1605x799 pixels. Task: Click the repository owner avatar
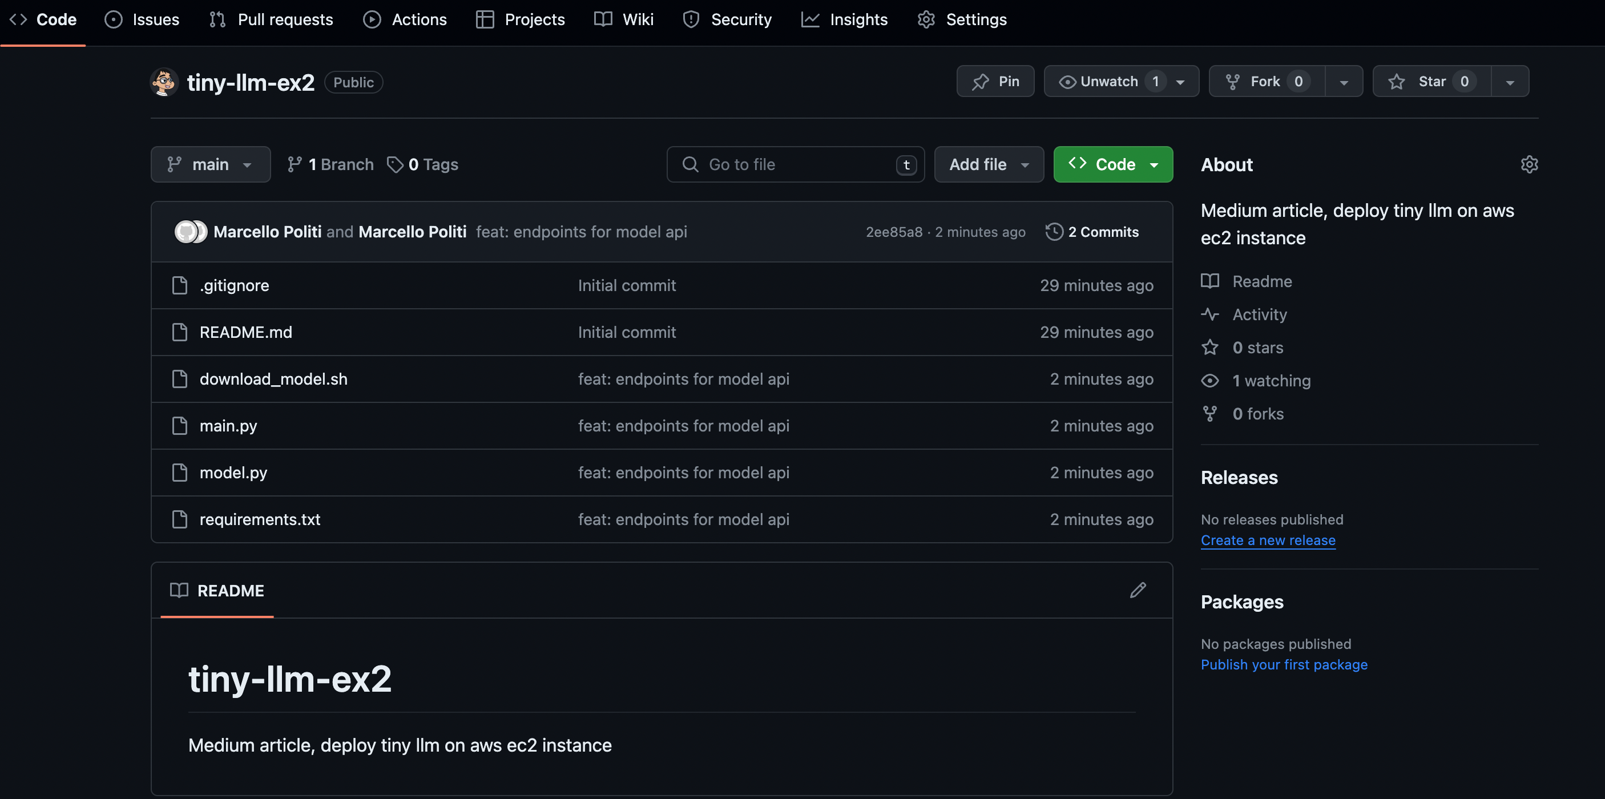point(164,82)
